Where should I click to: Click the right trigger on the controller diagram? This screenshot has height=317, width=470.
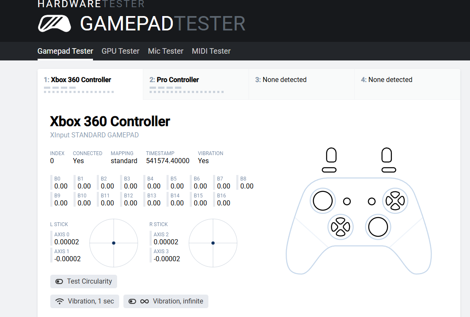[x=387, y=155]
